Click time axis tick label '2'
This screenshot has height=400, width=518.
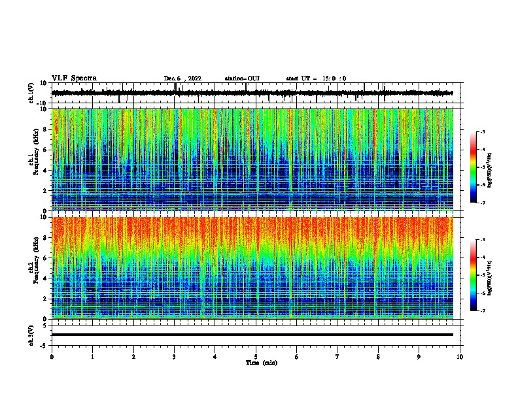(133, 357)
